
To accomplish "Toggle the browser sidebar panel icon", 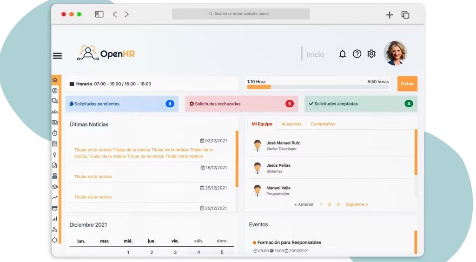I will click(x=99, y=14).
